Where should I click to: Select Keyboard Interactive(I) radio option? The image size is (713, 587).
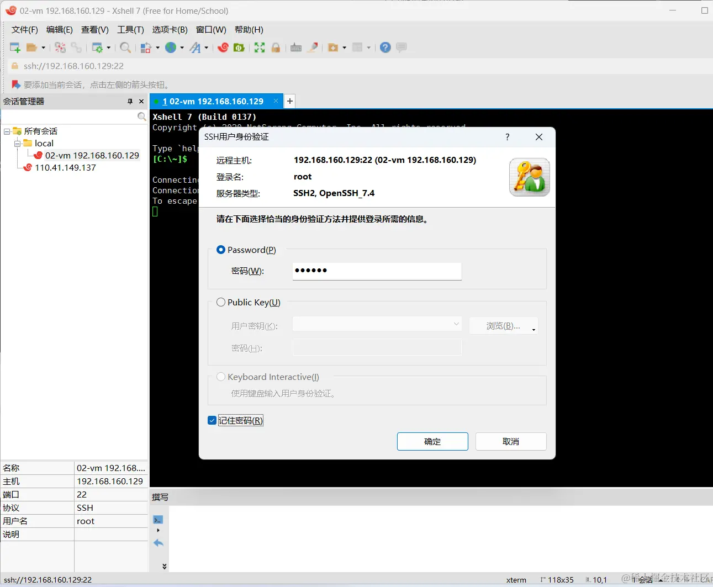pyautogui.click(x=221, y=377)
